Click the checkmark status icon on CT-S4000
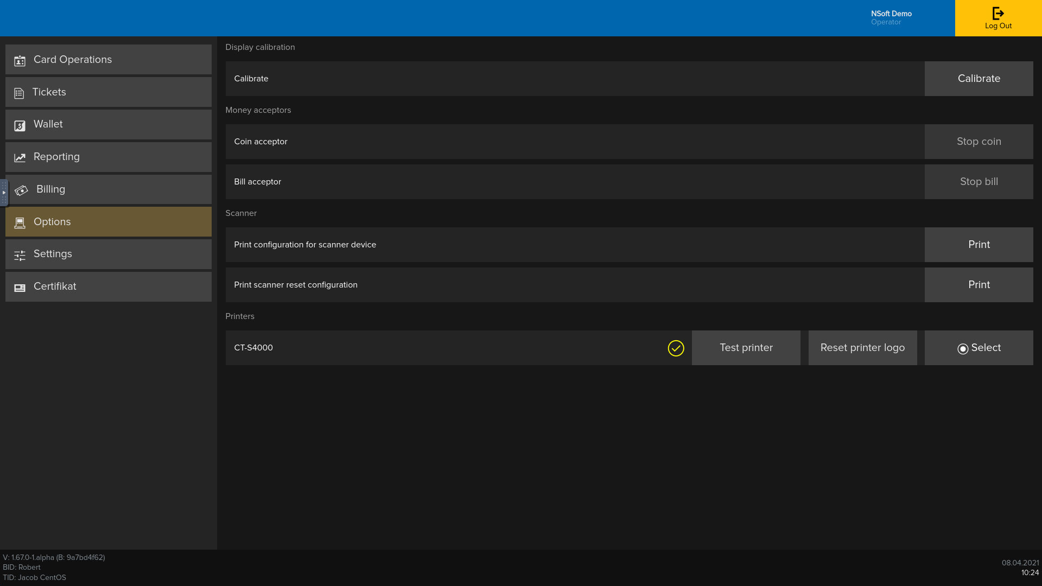Image resolution: width=1042 pixels, height=586 pixels. (676, 348)
